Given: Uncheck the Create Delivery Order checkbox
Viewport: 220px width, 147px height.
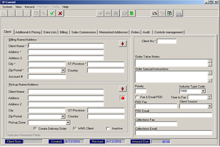Looking at the screenshot, I should click(35, 128).
